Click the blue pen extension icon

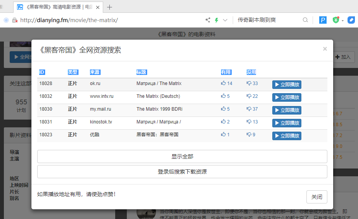click(351, 20)
